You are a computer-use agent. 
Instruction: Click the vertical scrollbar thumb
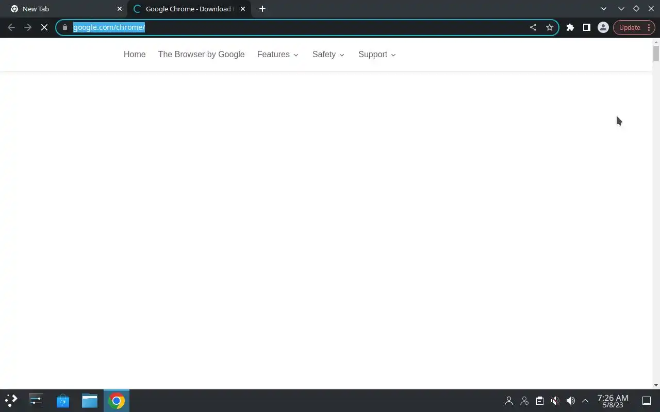click(656, 54)
